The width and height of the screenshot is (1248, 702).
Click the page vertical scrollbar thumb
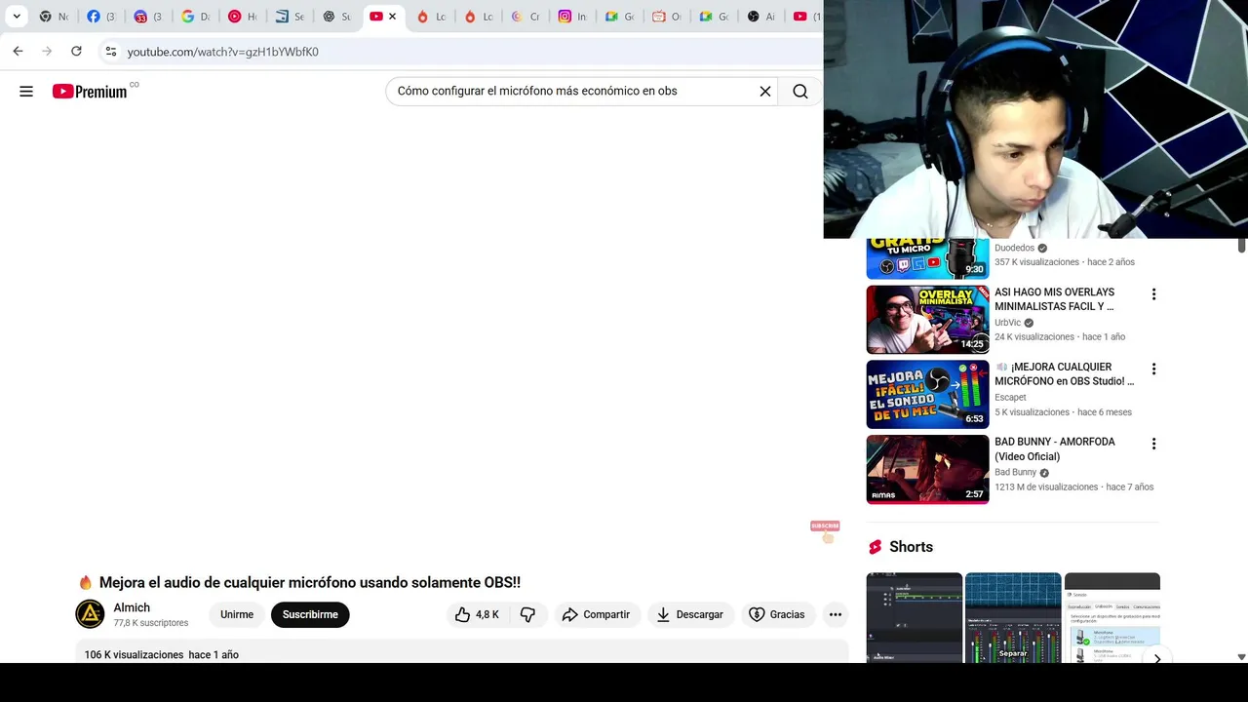click(x=1241, y=245)
